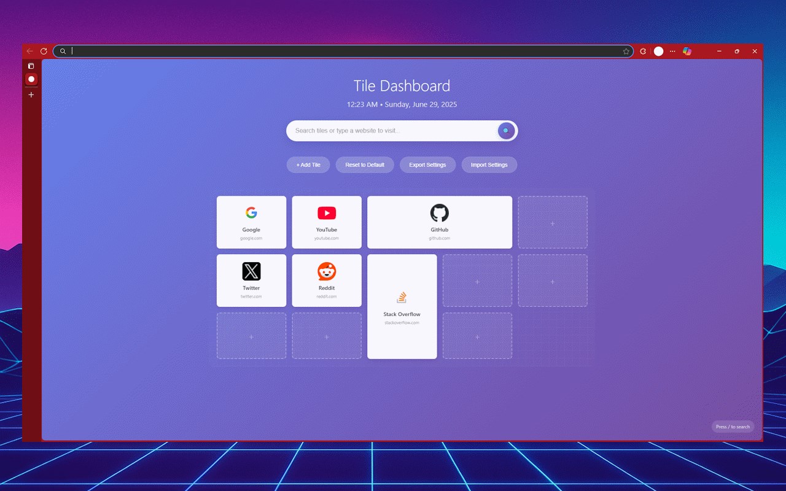Open the Google logo tile icon
This screenshot has height=491, width=786.
[251, 213]
